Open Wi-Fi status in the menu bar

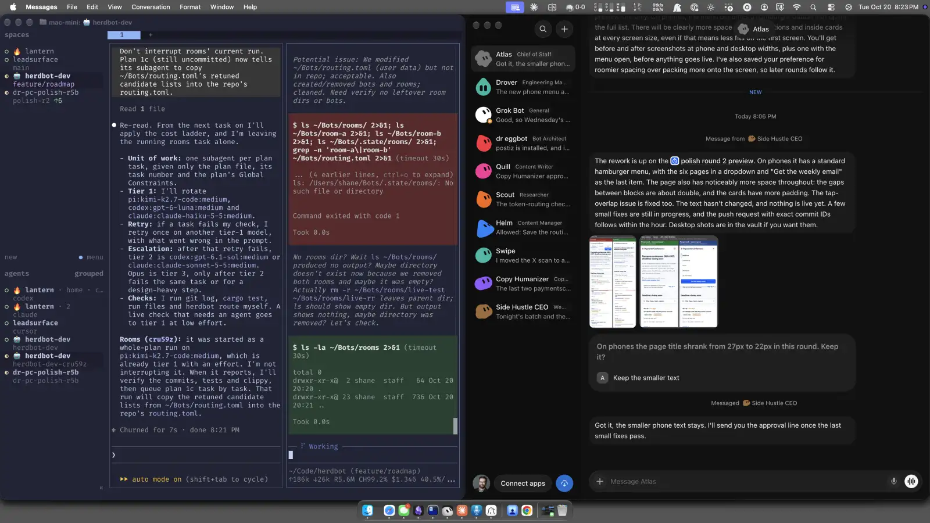(796, 7)
